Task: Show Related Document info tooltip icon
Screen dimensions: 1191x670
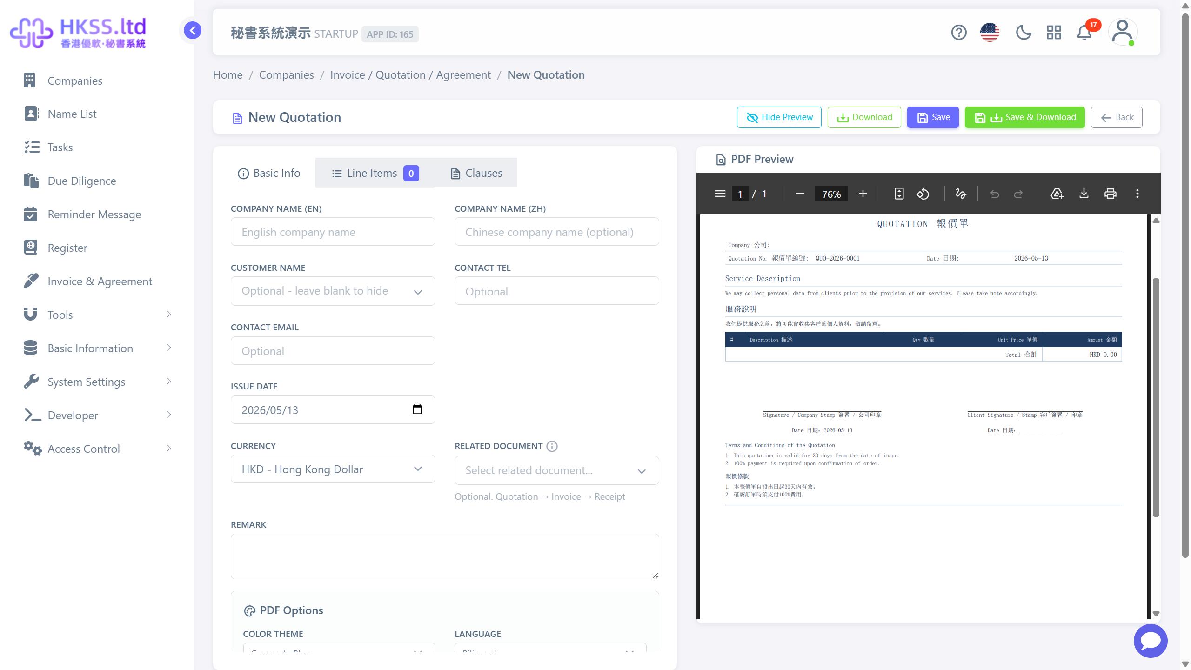Action: tap(552, 446)
